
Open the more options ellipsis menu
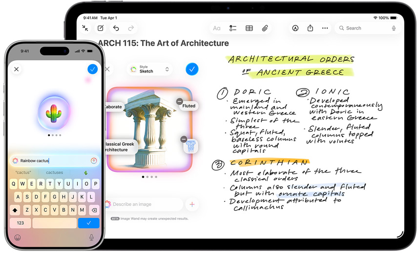tap(325, 28)
